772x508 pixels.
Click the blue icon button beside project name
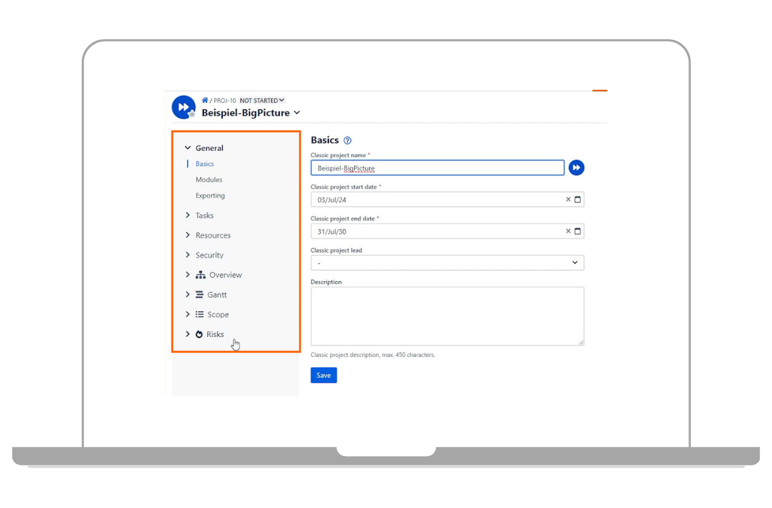(x=576, y=168)
